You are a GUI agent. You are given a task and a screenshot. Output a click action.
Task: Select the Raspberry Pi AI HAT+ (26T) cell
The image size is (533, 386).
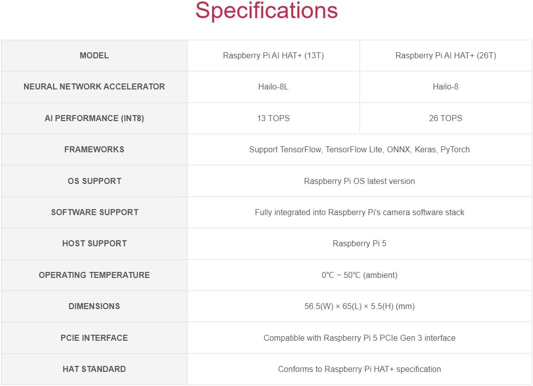pyautogui.click(x=446, y=55)
